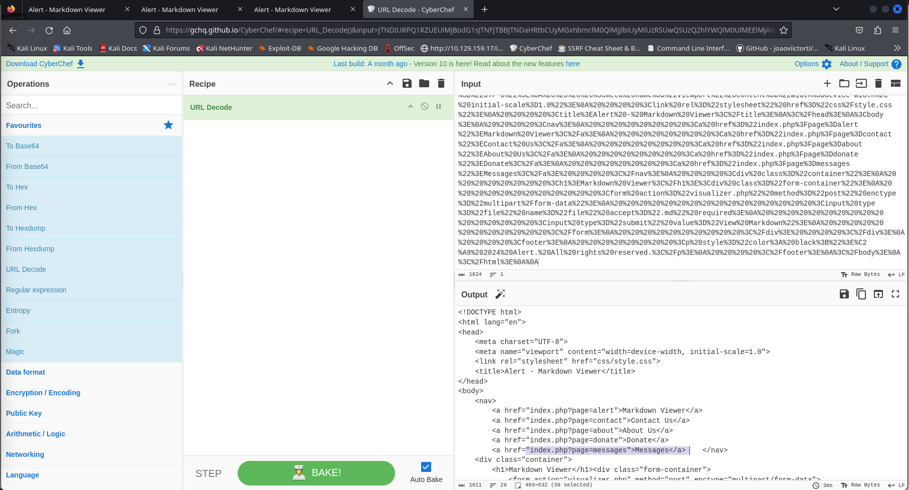Expand the Language category

pos(91,475)
